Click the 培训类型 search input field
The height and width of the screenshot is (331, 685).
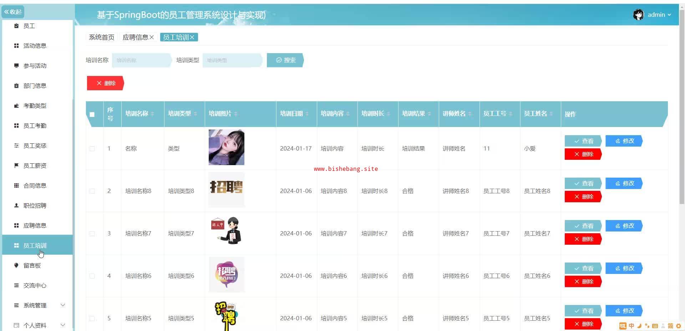(x=233, y=60)
